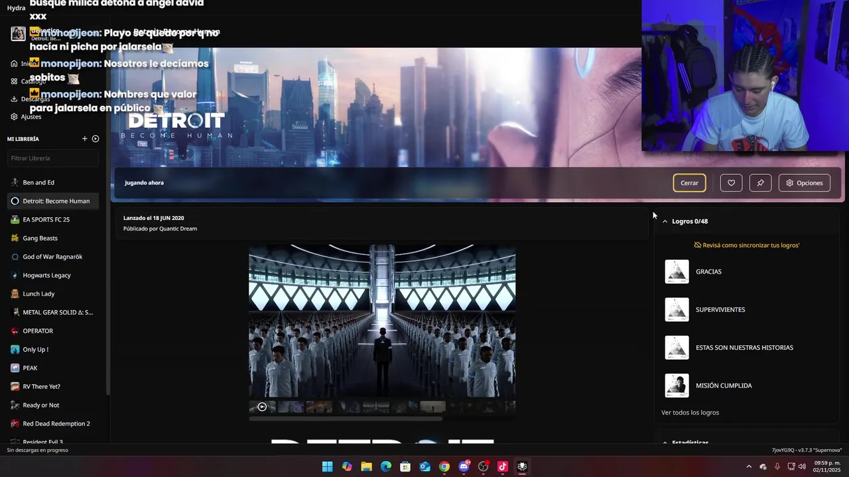Screen dimensions: 849x477
Task: Click the Jugando ahora status label
Action: pyautogui.click(x=144, y=183)
